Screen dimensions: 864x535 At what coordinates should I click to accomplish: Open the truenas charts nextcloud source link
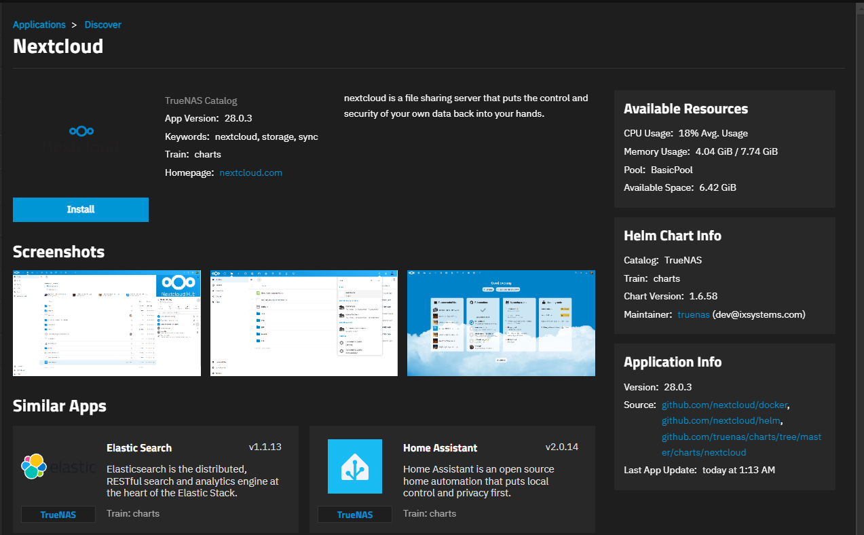[x=742, y=444]
